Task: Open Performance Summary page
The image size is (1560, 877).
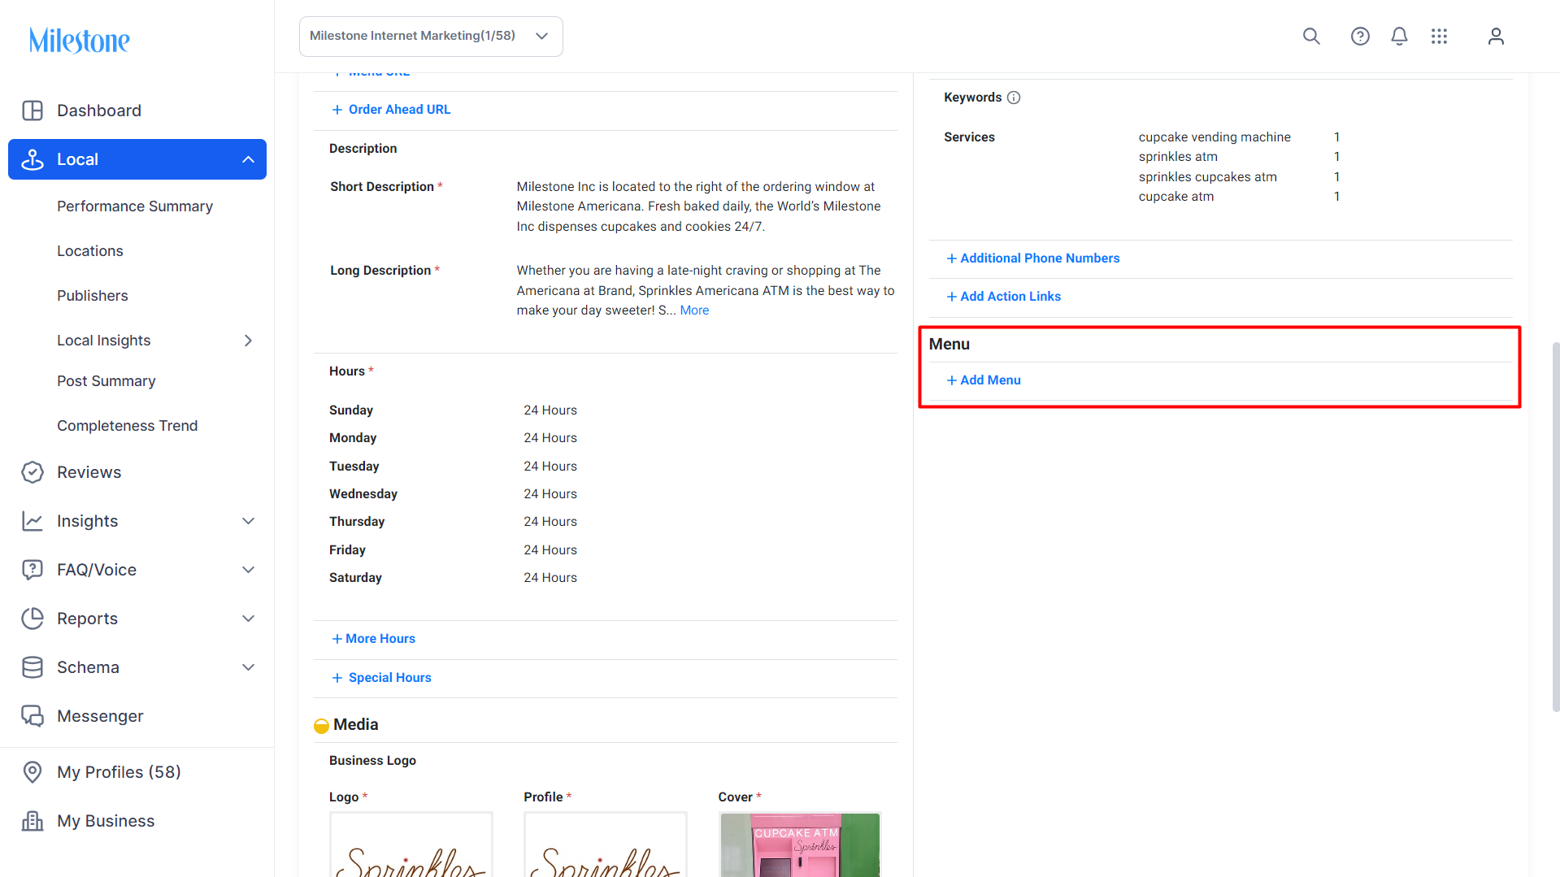Action: coord(135,206)
